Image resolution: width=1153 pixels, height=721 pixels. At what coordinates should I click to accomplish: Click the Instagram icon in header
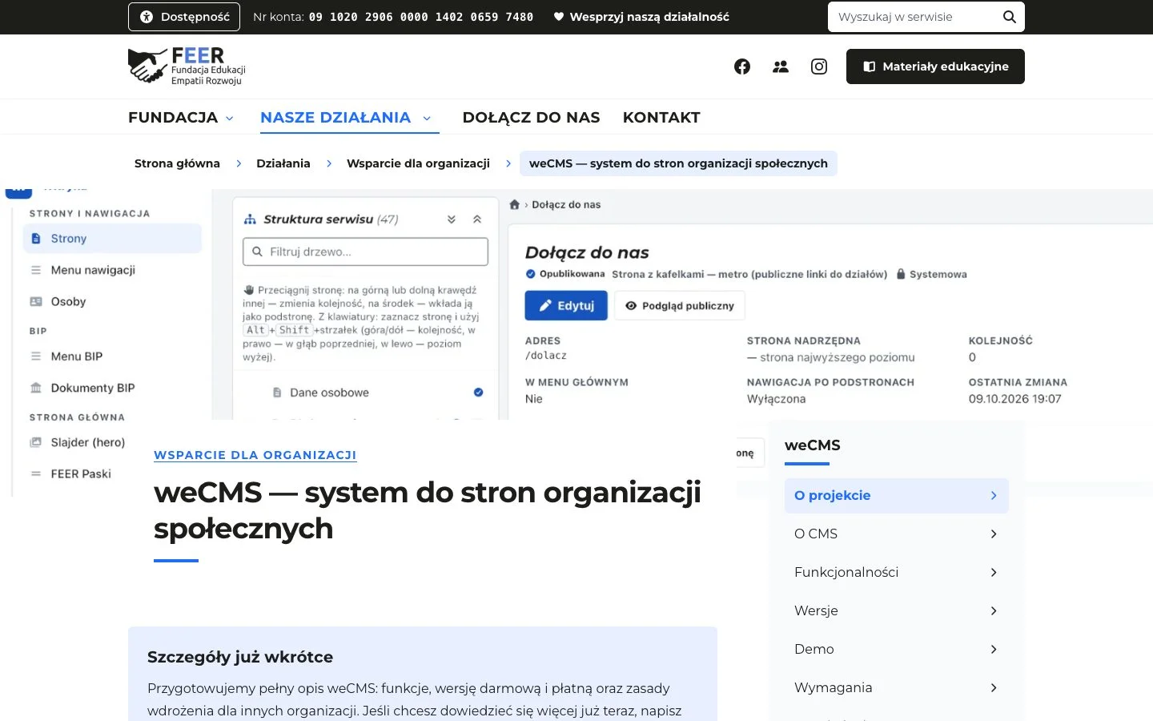coord(819,66)
